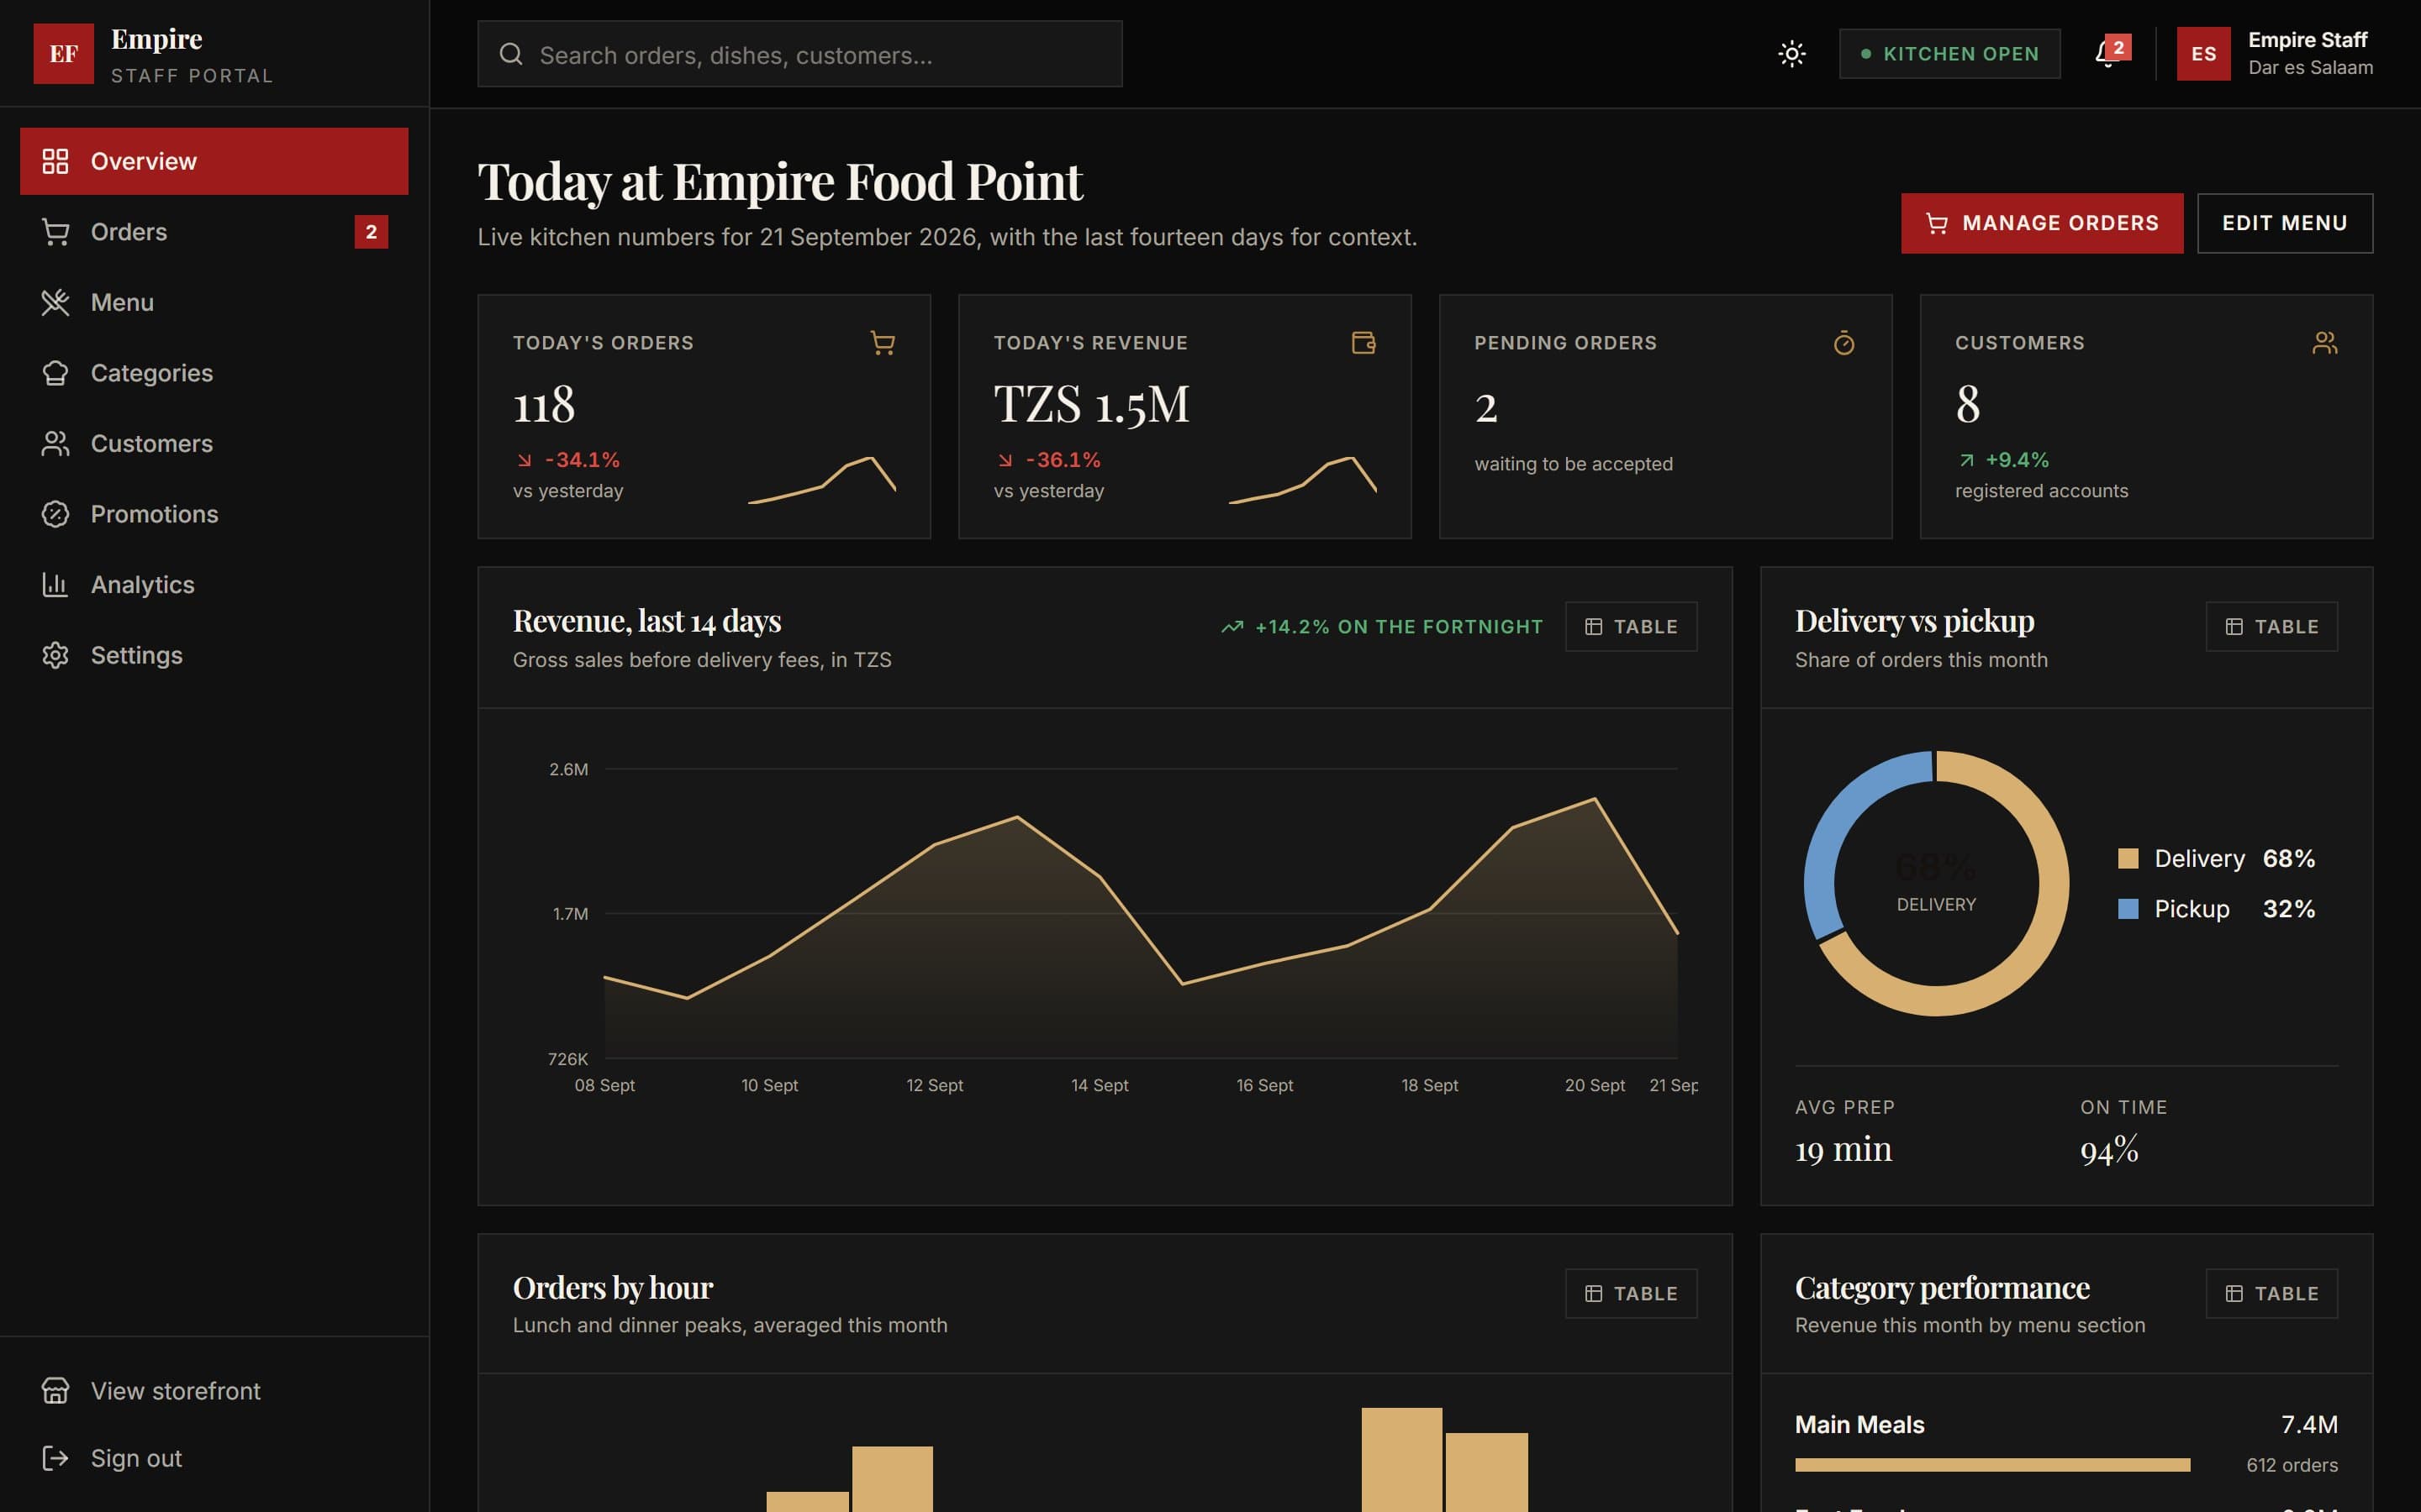The width and height of the screenshot is (2421, 1512).
Task: Open the Menu section in sidebar
Action: coord(214,302)
